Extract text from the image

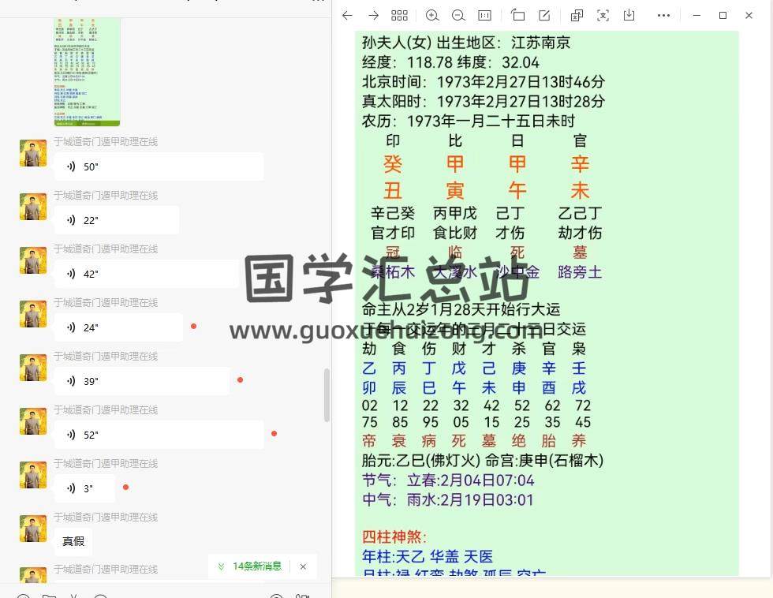[603, 16]
